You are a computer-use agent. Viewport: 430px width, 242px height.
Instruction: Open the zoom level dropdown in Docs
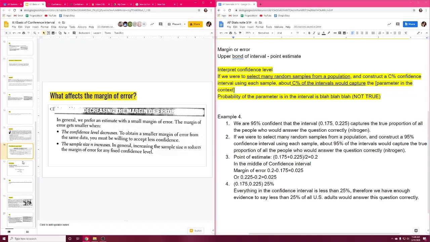pyautogui.click(x=249, y=33)
